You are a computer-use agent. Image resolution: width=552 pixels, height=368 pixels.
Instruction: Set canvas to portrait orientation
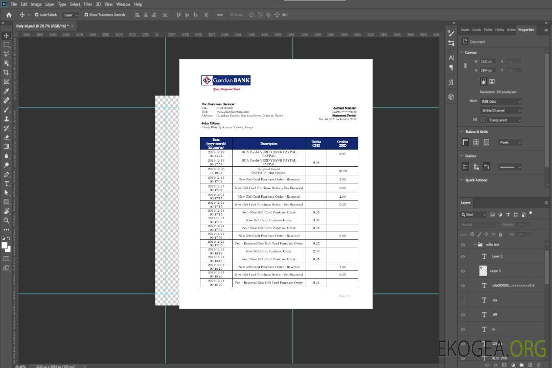[484, 82]
